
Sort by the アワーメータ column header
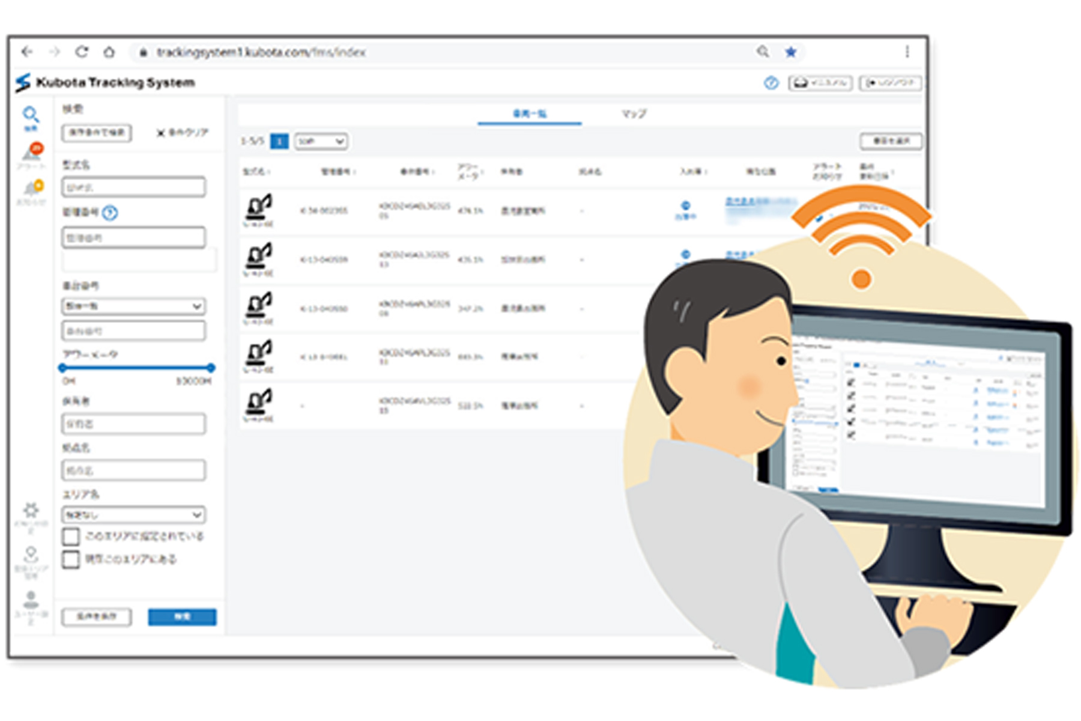pyautogui.click(x=470, y=171)
